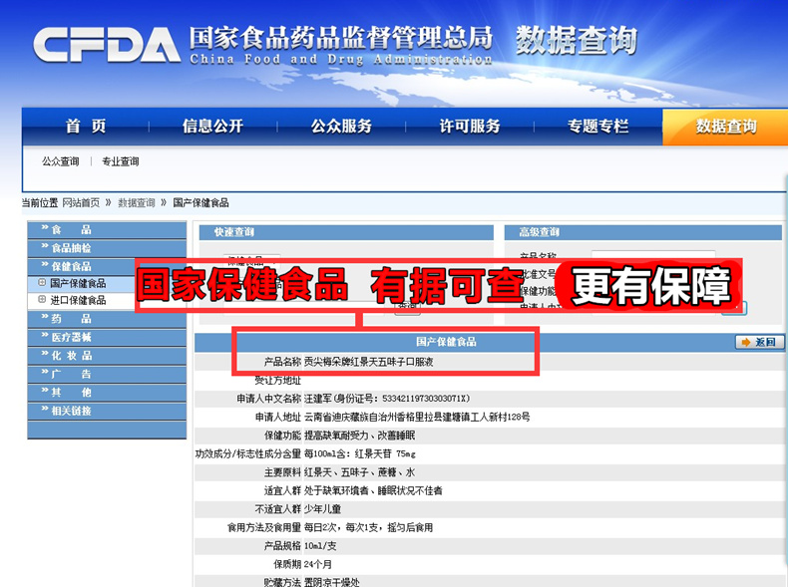The height and width of the screenshot is (587, 788).
Task: Open the 专题专栏 tab
Action: coord(598,127)
